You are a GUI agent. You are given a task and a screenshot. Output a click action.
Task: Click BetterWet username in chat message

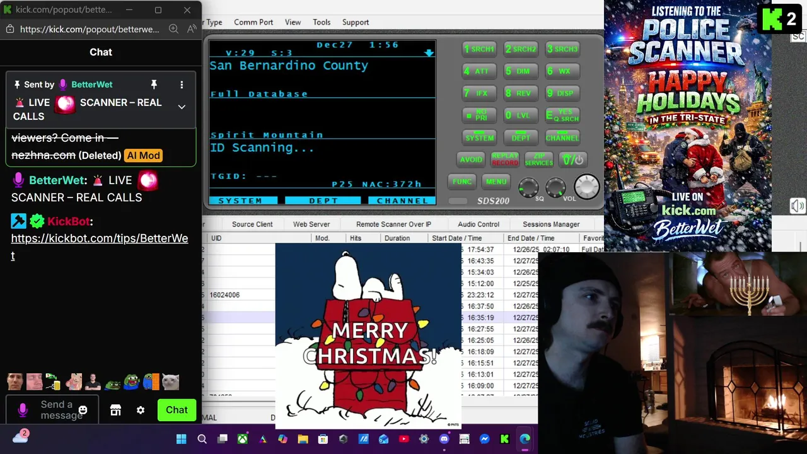(x=57, y=180)
